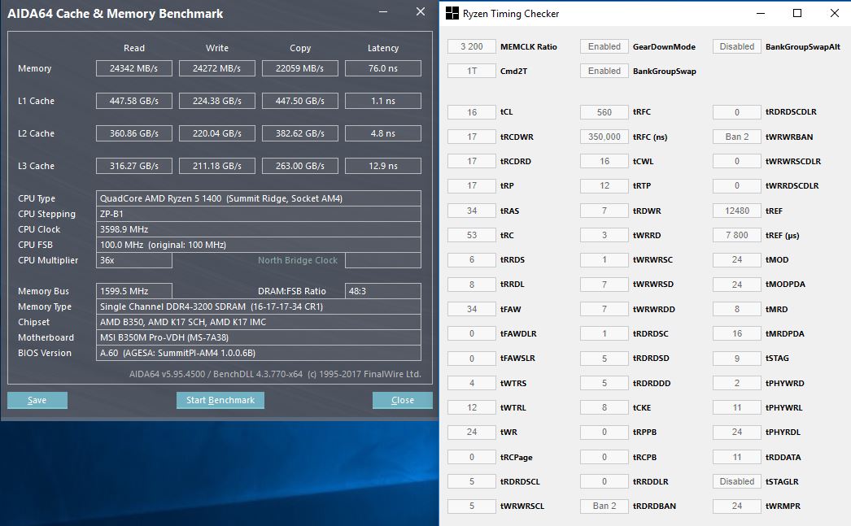The height and width of the screenshot is (526, 851).
Task: Click the AIDA64 version text at bottom
Action: [x=275, y=374]
